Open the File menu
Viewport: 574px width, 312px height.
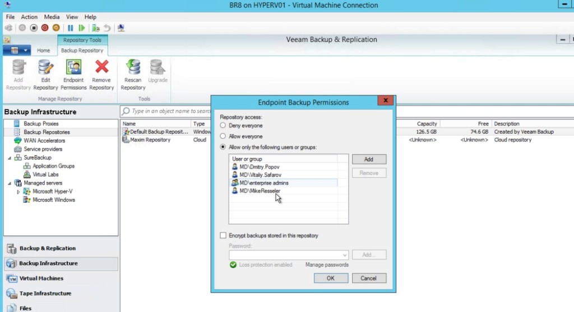10,17
